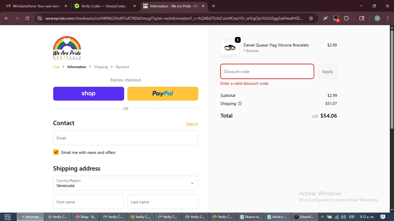Switch ESP input language indicator
The image size is (394, 221).
pos(352,217)
